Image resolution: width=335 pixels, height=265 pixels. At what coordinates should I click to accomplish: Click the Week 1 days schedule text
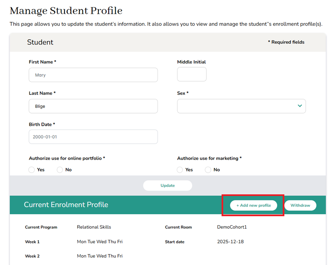click(100, 242)
